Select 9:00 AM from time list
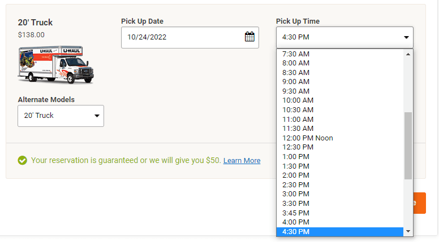Viewport: 439px width, 242px height. [x=296, y=82]
